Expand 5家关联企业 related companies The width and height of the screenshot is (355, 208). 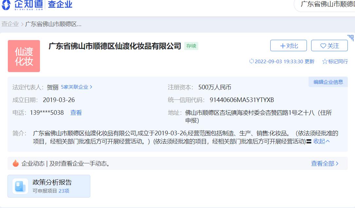click(77, 87)
